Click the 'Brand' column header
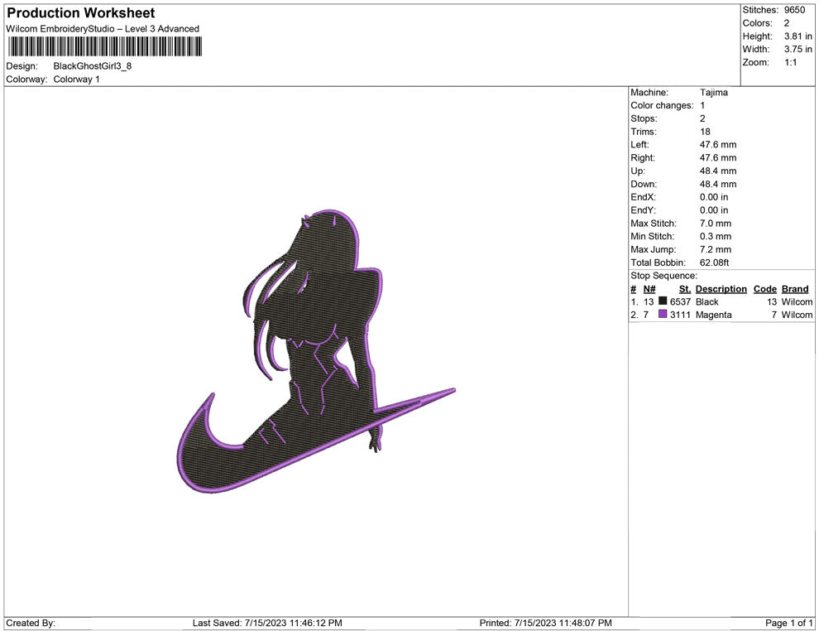819x631 pixels. click(x=795, y=289)
